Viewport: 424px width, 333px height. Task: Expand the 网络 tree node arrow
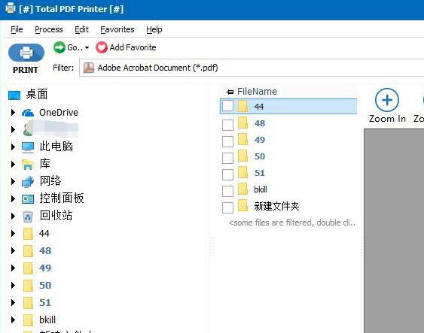(x=13, y=181)
